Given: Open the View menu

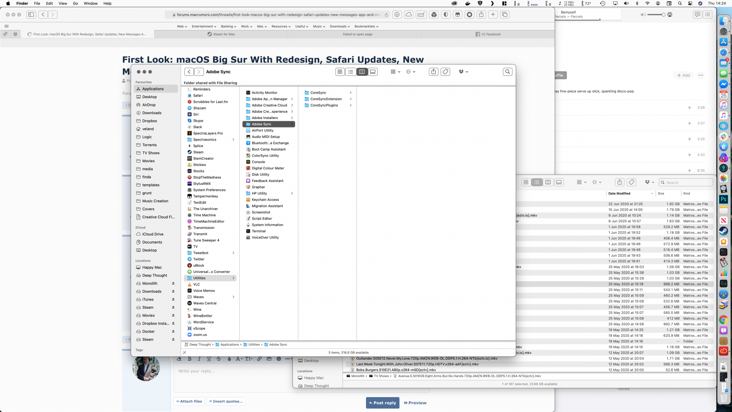Looking at the screenshot, I should click(63, 3).
